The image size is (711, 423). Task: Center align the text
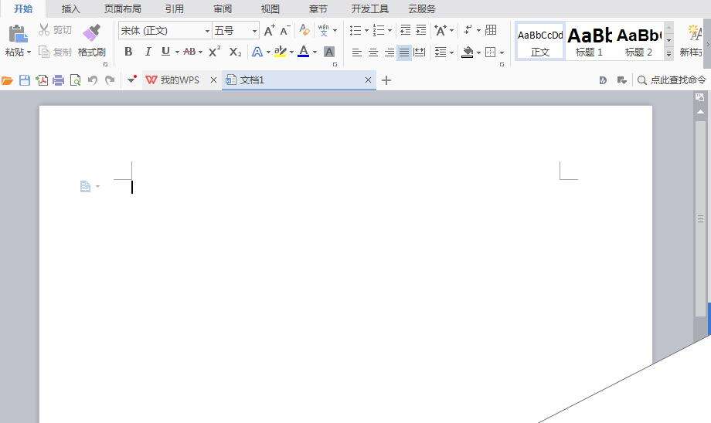373,52
